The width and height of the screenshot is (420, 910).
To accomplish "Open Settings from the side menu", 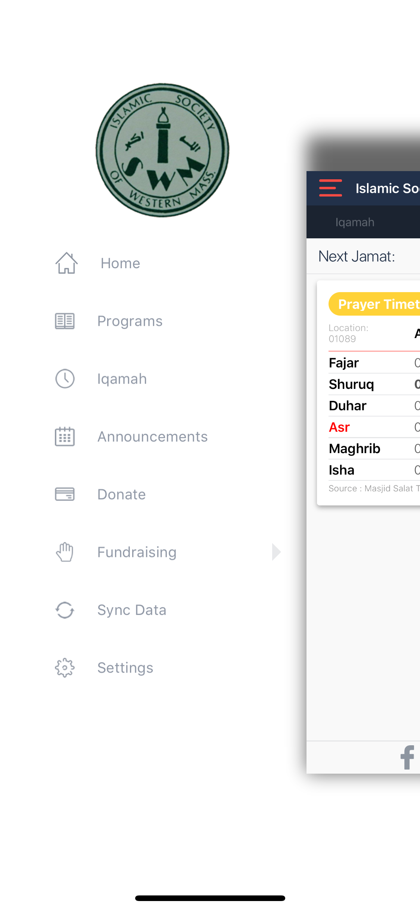I will pos(125,668).
